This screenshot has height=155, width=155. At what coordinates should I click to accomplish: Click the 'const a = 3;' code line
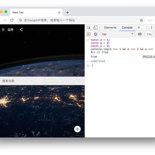point(100,46)
